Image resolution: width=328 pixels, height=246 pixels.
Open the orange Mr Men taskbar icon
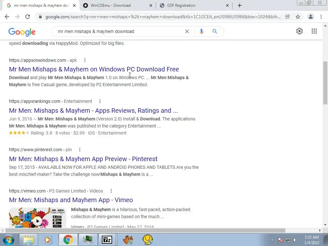pyautogui.click(x=128, y=240)
